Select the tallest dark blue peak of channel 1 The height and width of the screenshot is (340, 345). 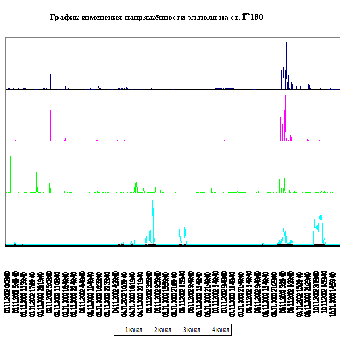286,66
